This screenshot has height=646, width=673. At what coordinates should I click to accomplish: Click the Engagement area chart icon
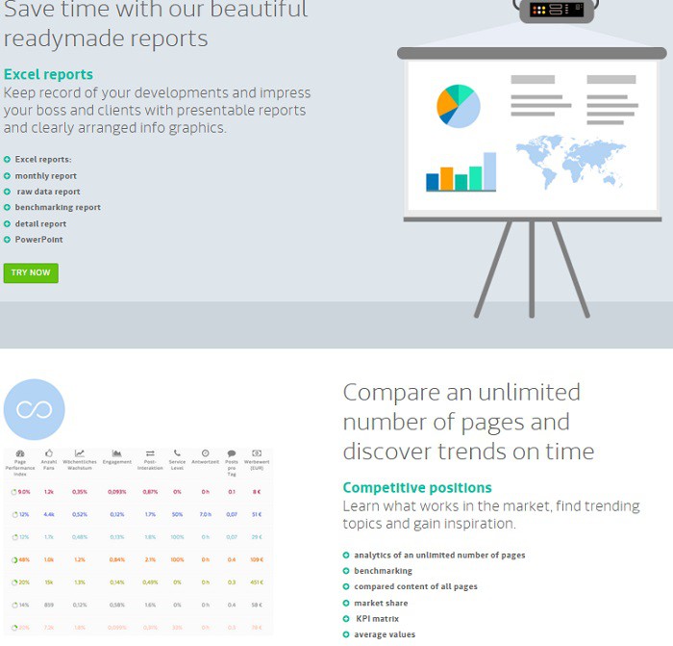[x=116, y=452]
